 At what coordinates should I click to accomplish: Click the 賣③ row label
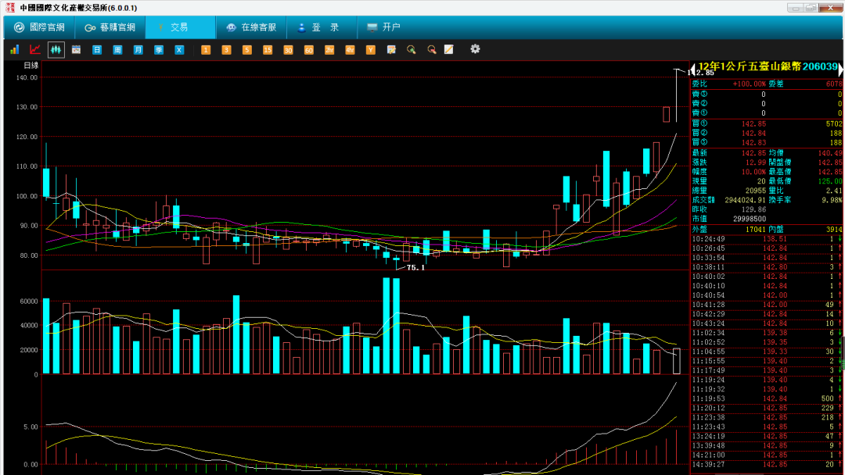coord(699,94)
